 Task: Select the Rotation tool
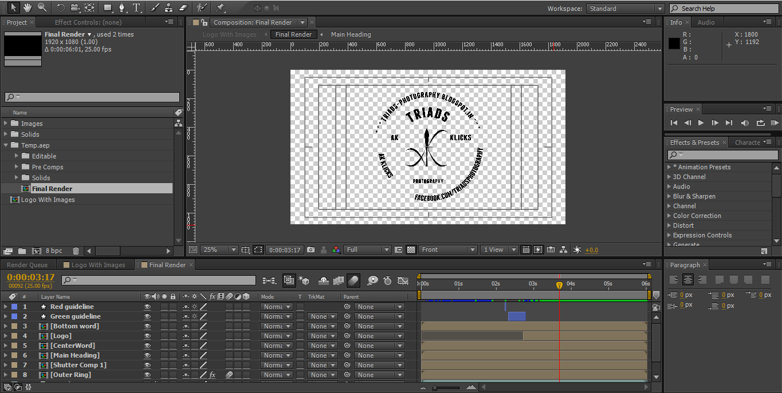click(x=61, y=7)
